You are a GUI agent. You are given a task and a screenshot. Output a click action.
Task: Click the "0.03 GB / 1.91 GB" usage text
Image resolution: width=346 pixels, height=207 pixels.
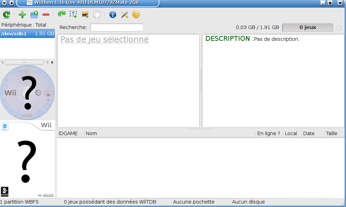[257, 27]
